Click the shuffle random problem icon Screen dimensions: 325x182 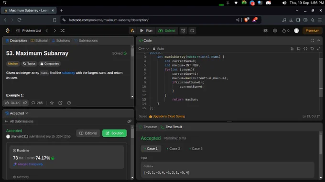(63, 30)
